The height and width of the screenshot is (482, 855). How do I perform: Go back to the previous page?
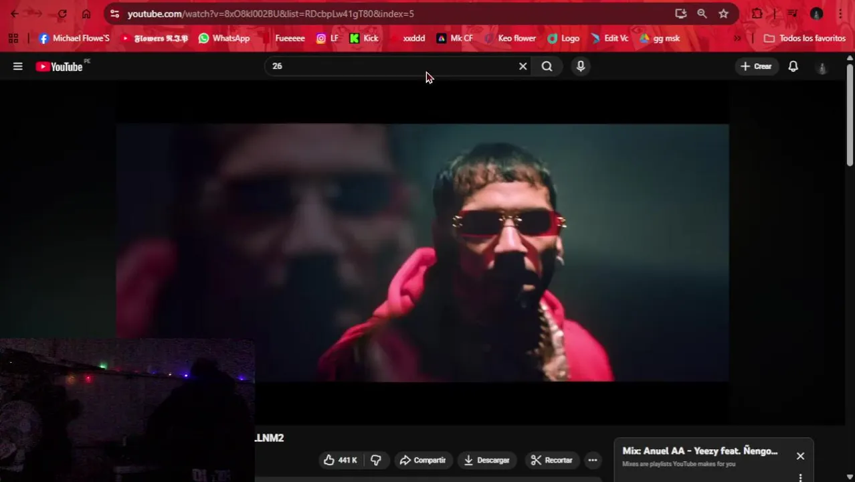point(15,13)
